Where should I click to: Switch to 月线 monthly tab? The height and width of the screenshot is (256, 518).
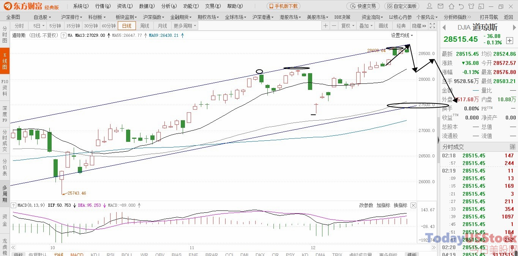pos(163,25)
